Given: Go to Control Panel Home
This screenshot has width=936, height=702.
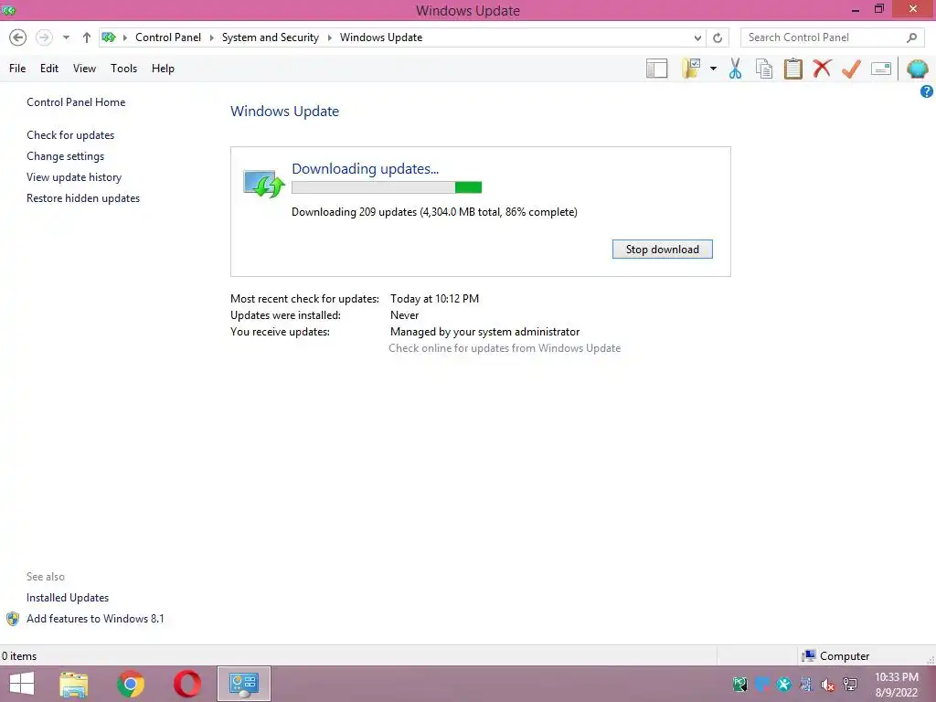Looking at the screenshot, I should pyautogui.click(x=76, y=102).
